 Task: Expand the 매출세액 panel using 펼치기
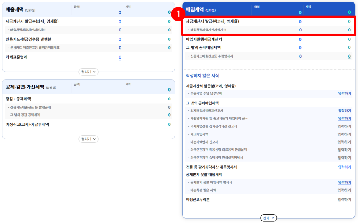(88, 72)
